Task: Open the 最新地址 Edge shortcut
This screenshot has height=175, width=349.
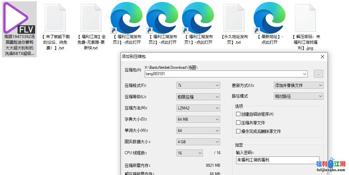Action: (270, 18)
